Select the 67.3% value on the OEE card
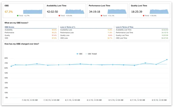 click(x=9, y=12)
